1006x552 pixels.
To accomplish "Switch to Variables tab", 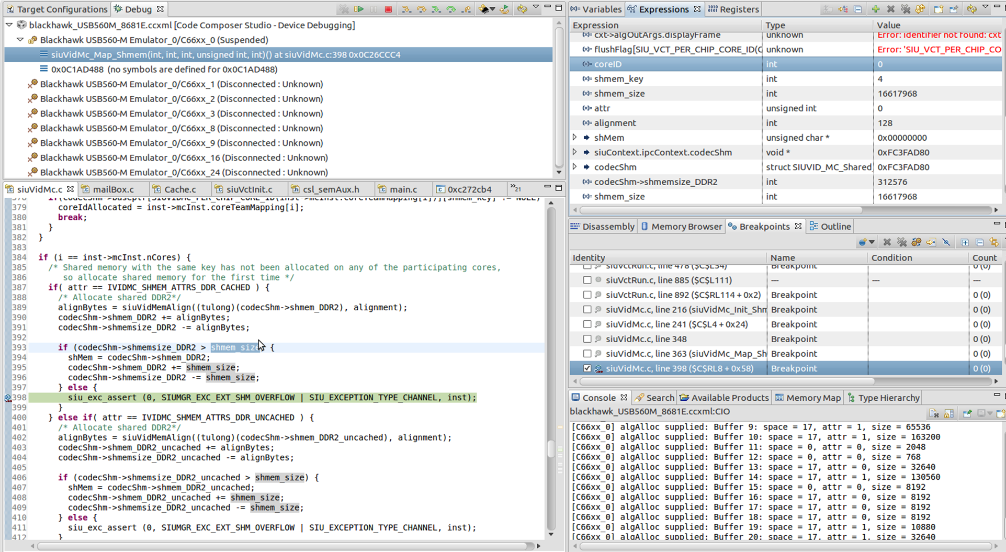I will pos(596,9).
